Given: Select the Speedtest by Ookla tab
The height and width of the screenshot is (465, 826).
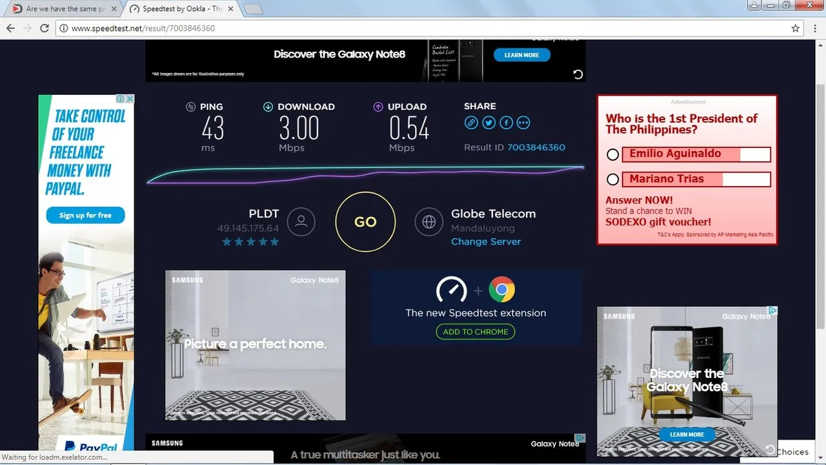Looking at the screenshot, I should coord(182,9).
